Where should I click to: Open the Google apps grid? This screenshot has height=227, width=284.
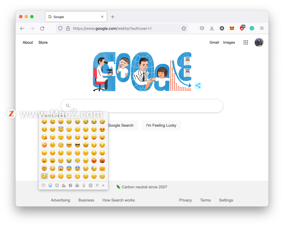(x=246, y=42)
